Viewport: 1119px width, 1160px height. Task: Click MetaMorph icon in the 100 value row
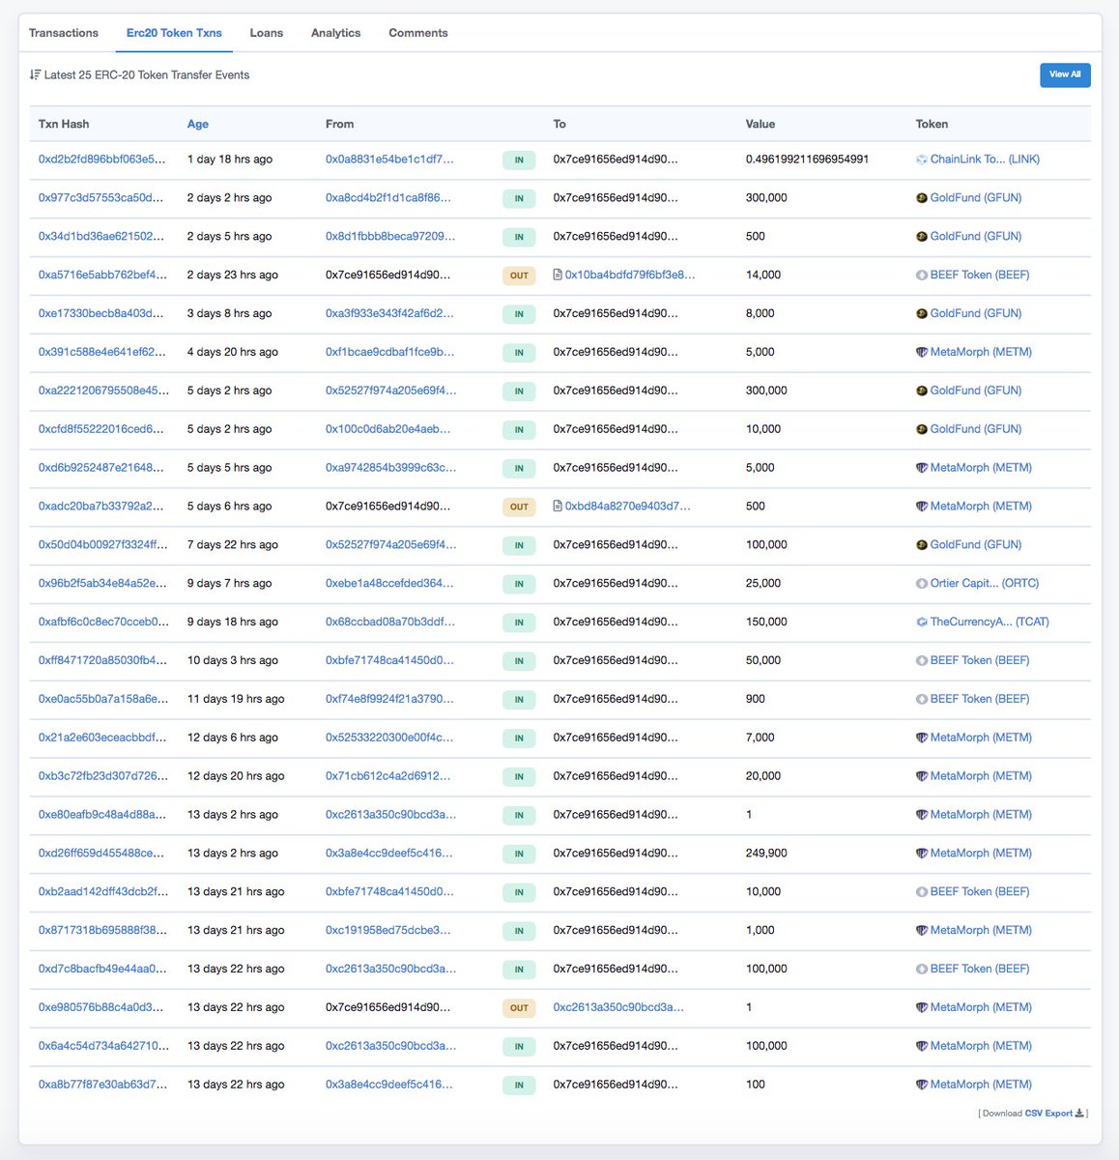tap(922, 1085)
